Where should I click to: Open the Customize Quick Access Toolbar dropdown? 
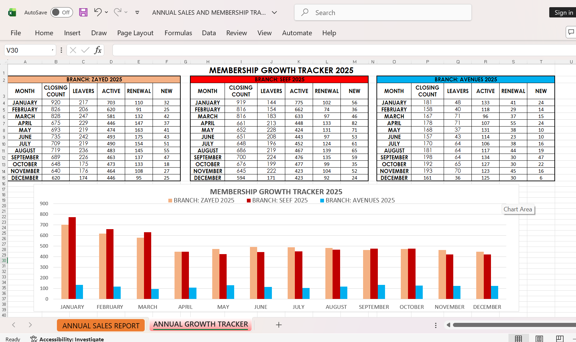[x=137, y=12]
